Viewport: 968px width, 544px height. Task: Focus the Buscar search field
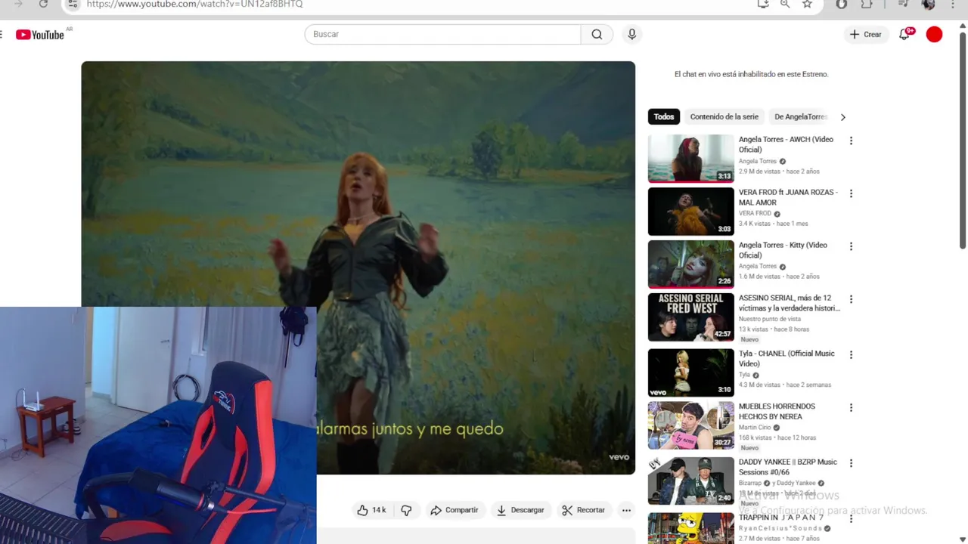tap(442, 34)
